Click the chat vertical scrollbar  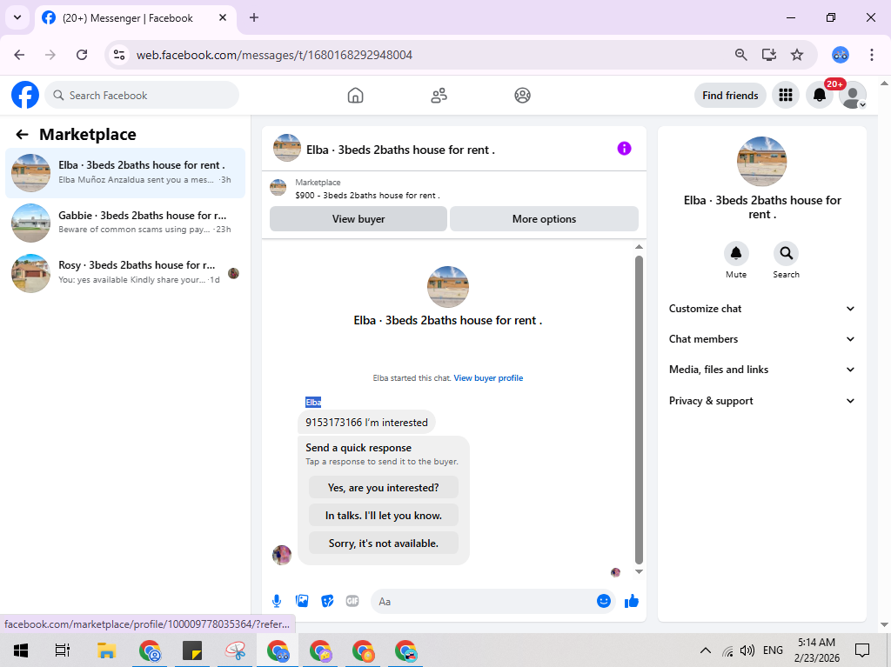tap(639, 409)
